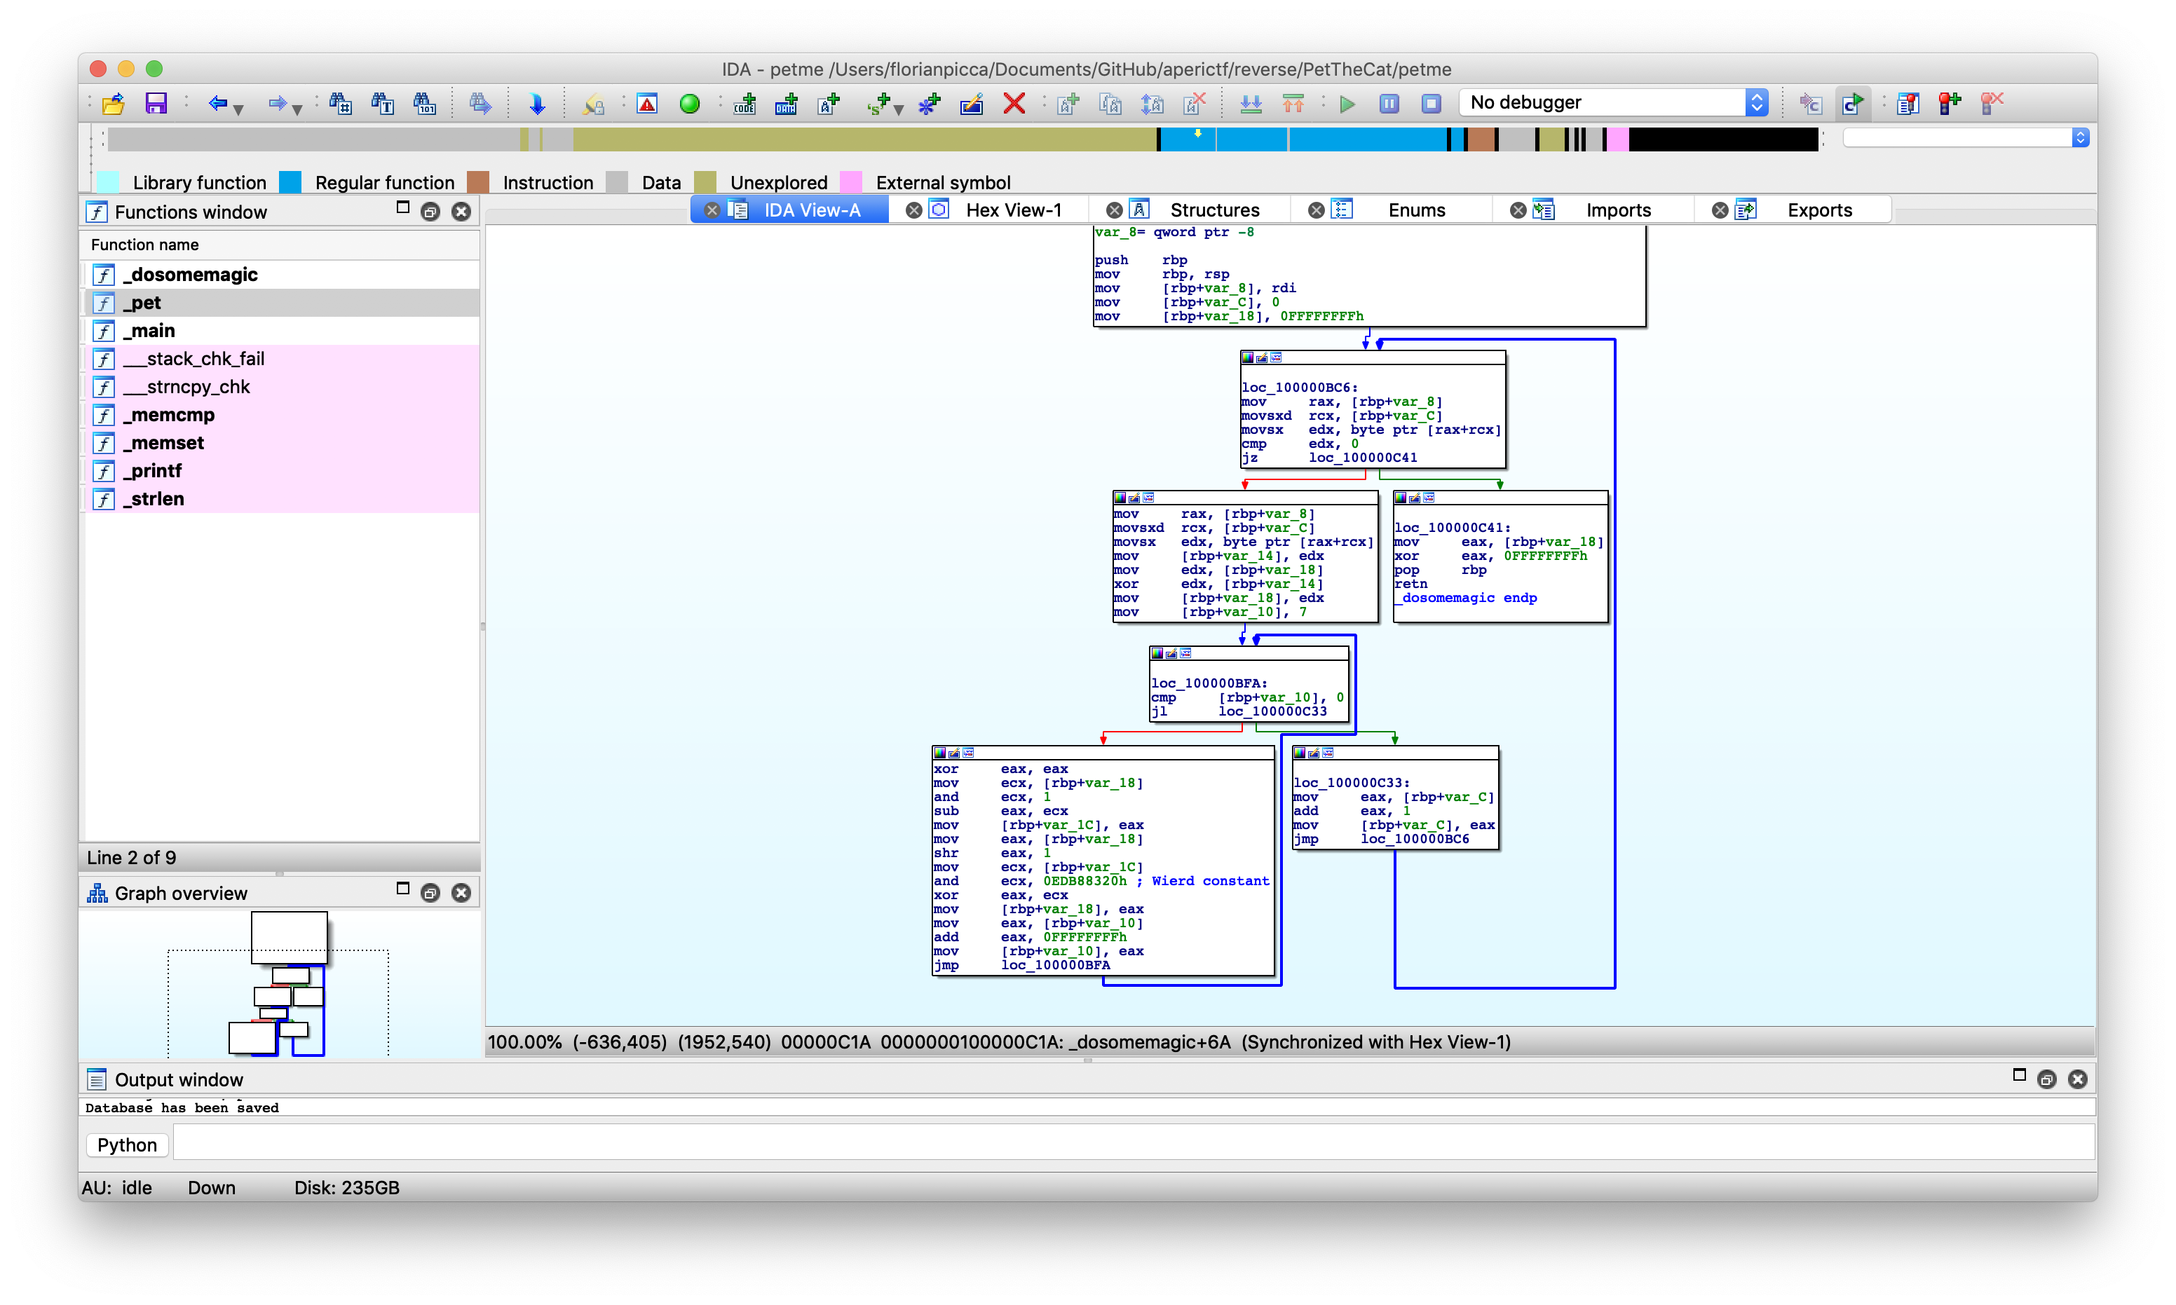Close the Hex View-1 tab
Screen dimensions: 2176x1305
pos(914,210)
